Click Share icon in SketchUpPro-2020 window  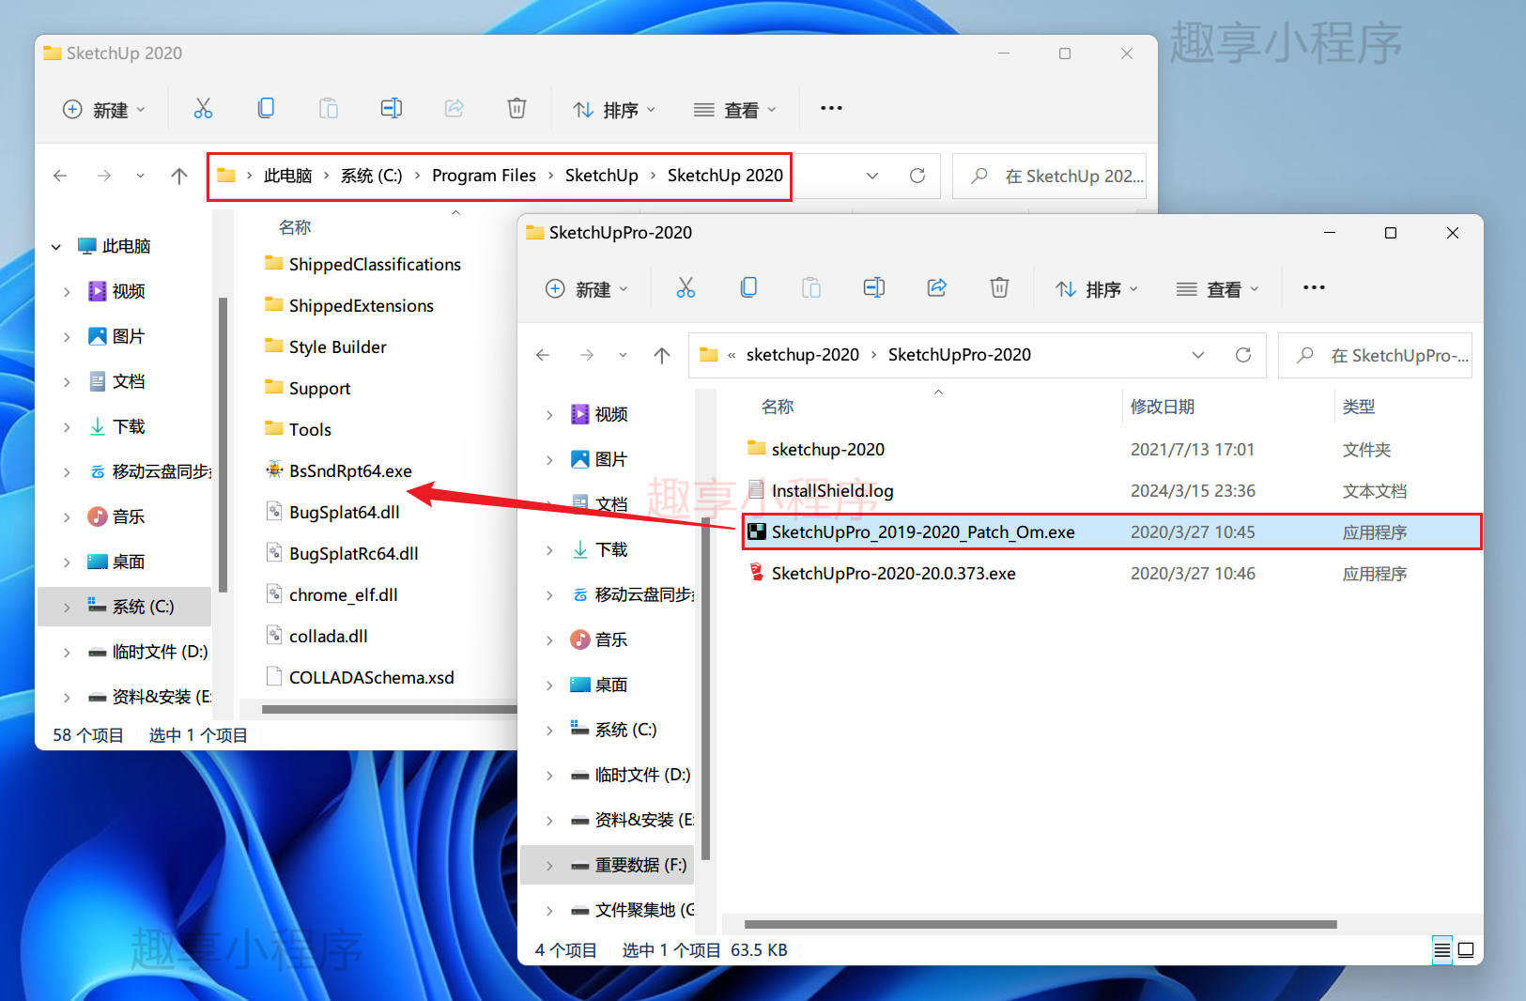[936, 288]
